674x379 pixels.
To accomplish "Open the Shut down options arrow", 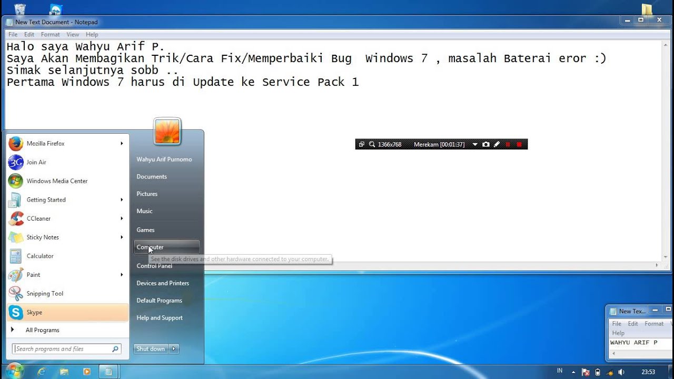I will (x=174, y=349).
